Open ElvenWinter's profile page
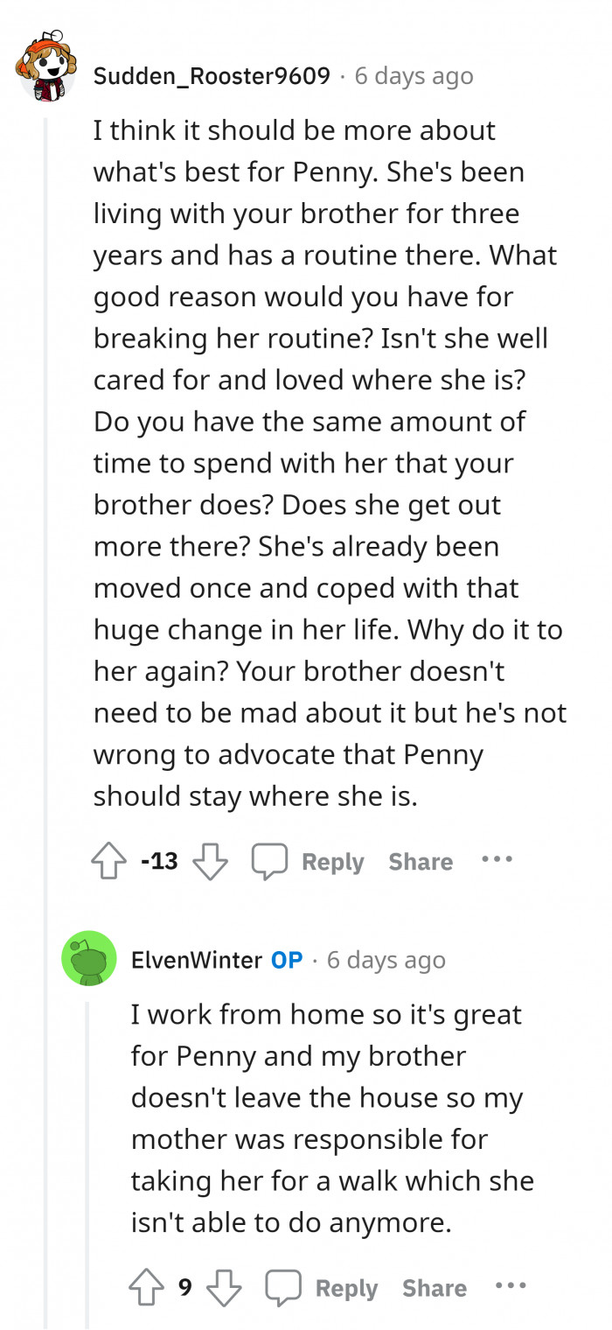The height and width of the screenshot is (1330, 612). pyautogui.click(x=194, y=959)
